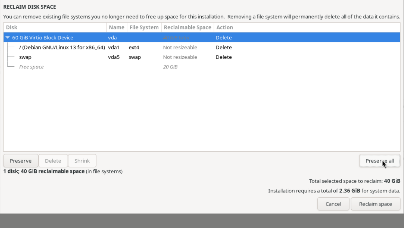This screenshot has width=404, height=228.
Task: Click Not resizeable in the vda1 row
Action: coord(180,47)
